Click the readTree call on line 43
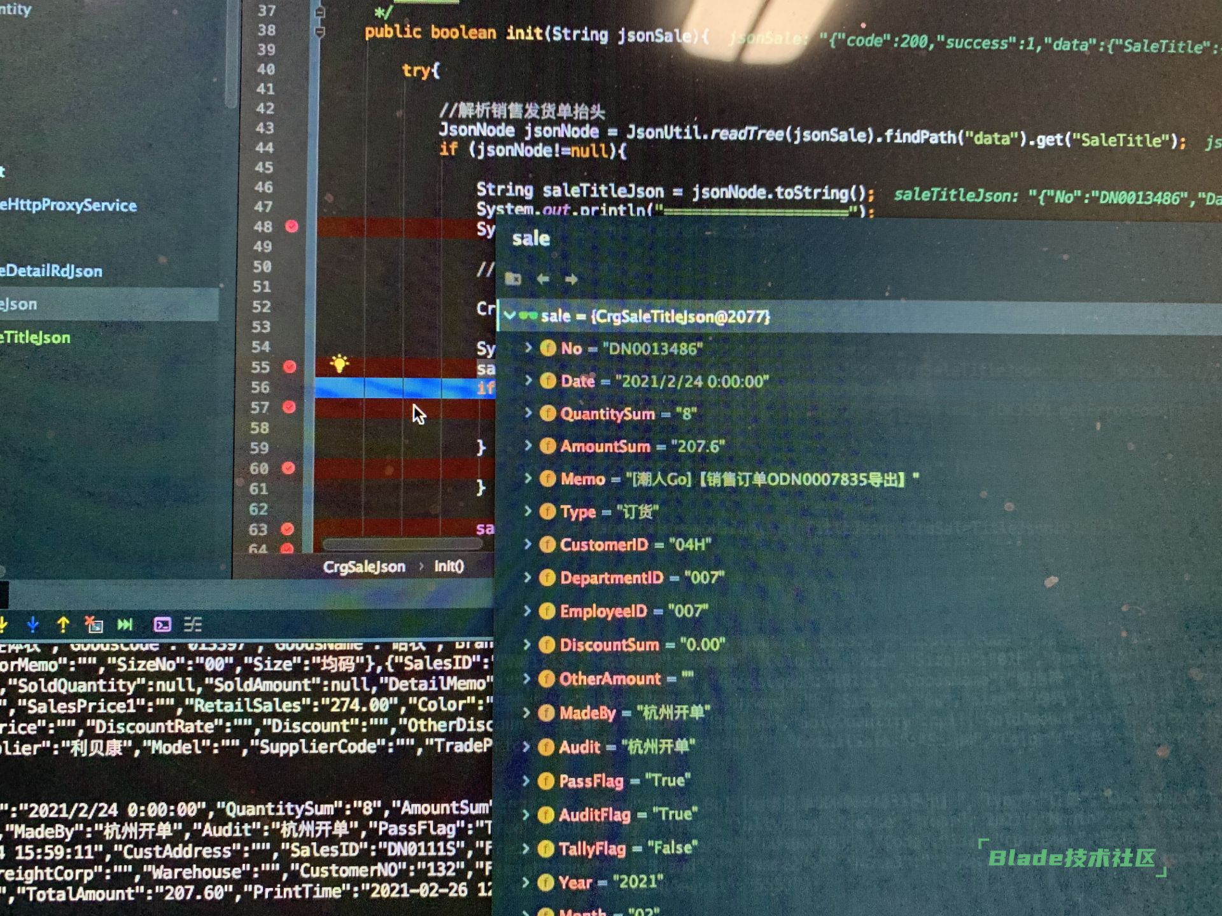The height and width of the screenshot is (916, 1222). (747, 133)
